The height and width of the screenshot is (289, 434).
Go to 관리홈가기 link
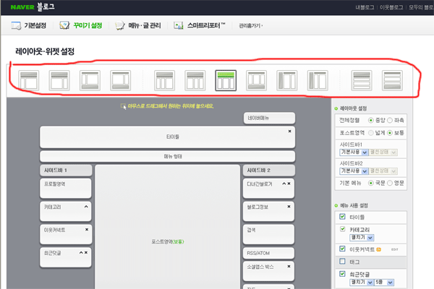pyautogui.click(x=250, y=26)
